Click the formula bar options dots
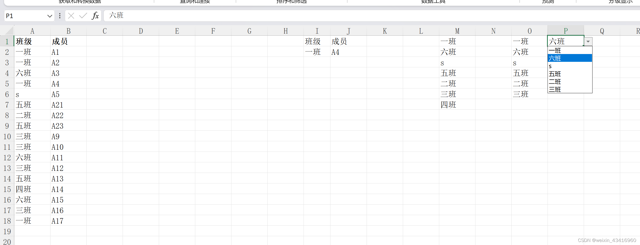640x245 pixels. point(60,16)
